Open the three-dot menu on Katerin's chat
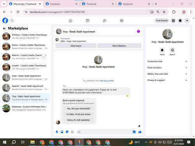Screen dimensions: 195x146 (44, 57)
